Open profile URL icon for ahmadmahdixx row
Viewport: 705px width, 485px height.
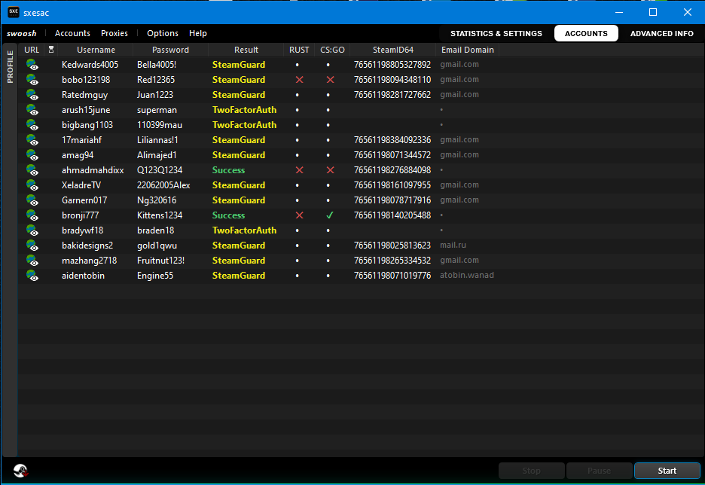point(32,170)
